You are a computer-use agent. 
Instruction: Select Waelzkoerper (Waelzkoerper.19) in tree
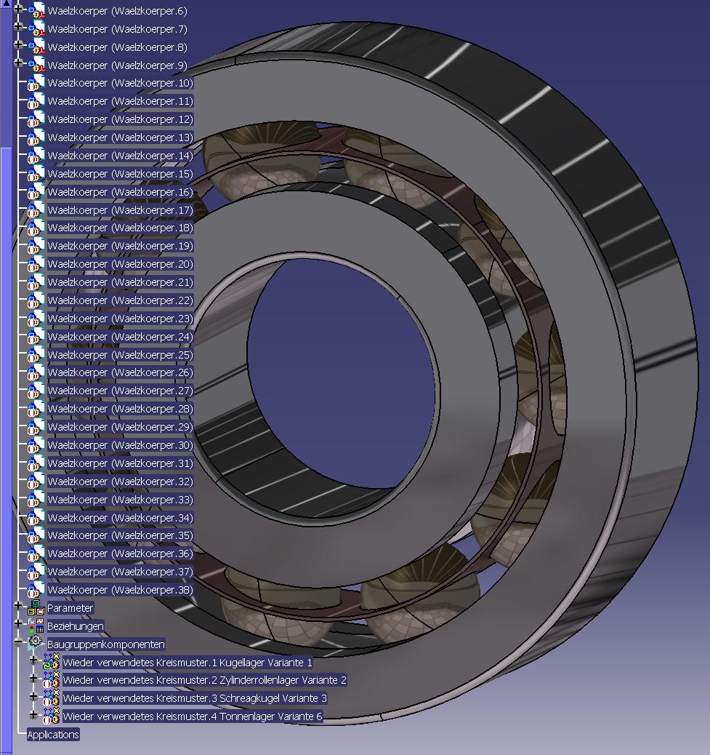[120, 246]
